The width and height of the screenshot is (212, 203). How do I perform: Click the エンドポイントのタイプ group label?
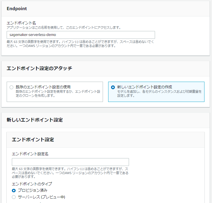(x=32, y=184)
